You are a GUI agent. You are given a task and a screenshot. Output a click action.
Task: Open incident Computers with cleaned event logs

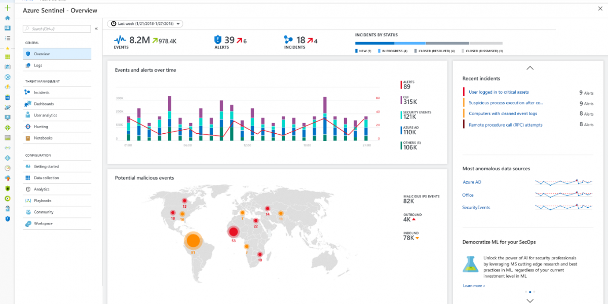(503, 114)
